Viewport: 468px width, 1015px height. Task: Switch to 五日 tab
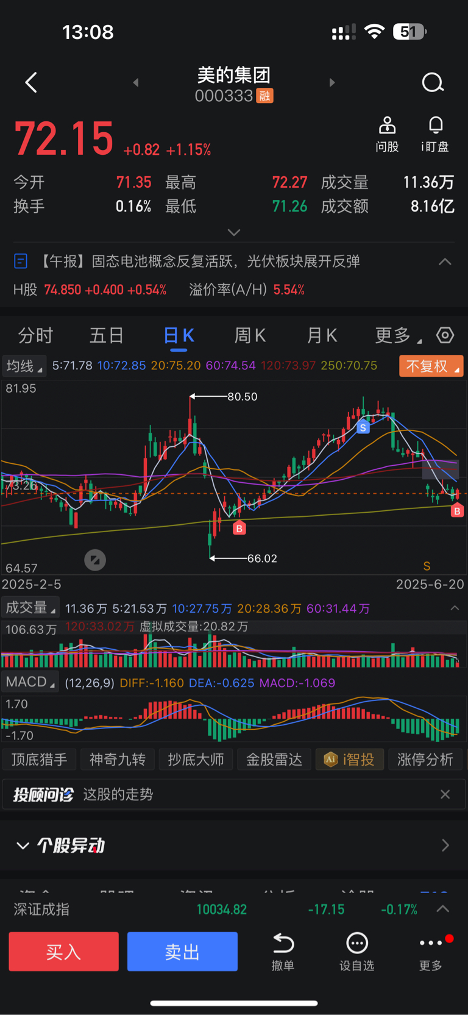pos(107,335)
